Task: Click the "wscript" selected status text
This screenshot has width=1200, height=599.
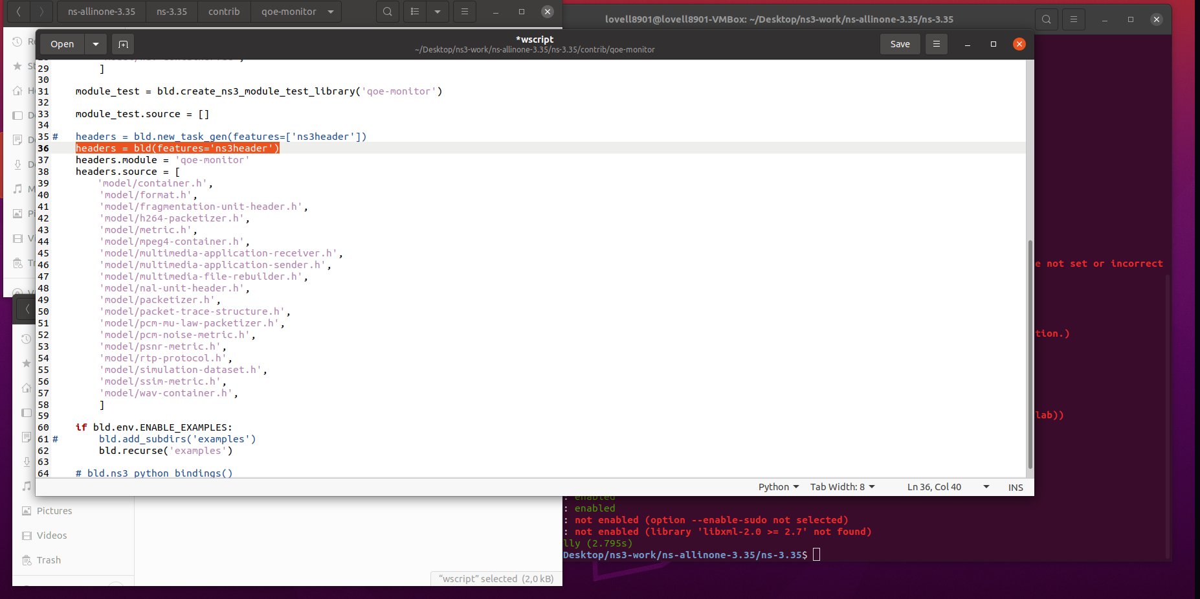Action: (496, 579)
